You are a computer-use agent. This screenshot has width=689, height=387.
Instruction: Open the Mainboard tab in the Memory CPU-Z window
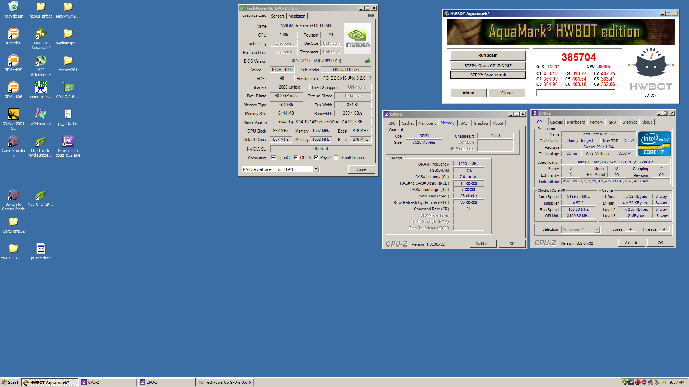pyautogui.click(x=427, y=123)
